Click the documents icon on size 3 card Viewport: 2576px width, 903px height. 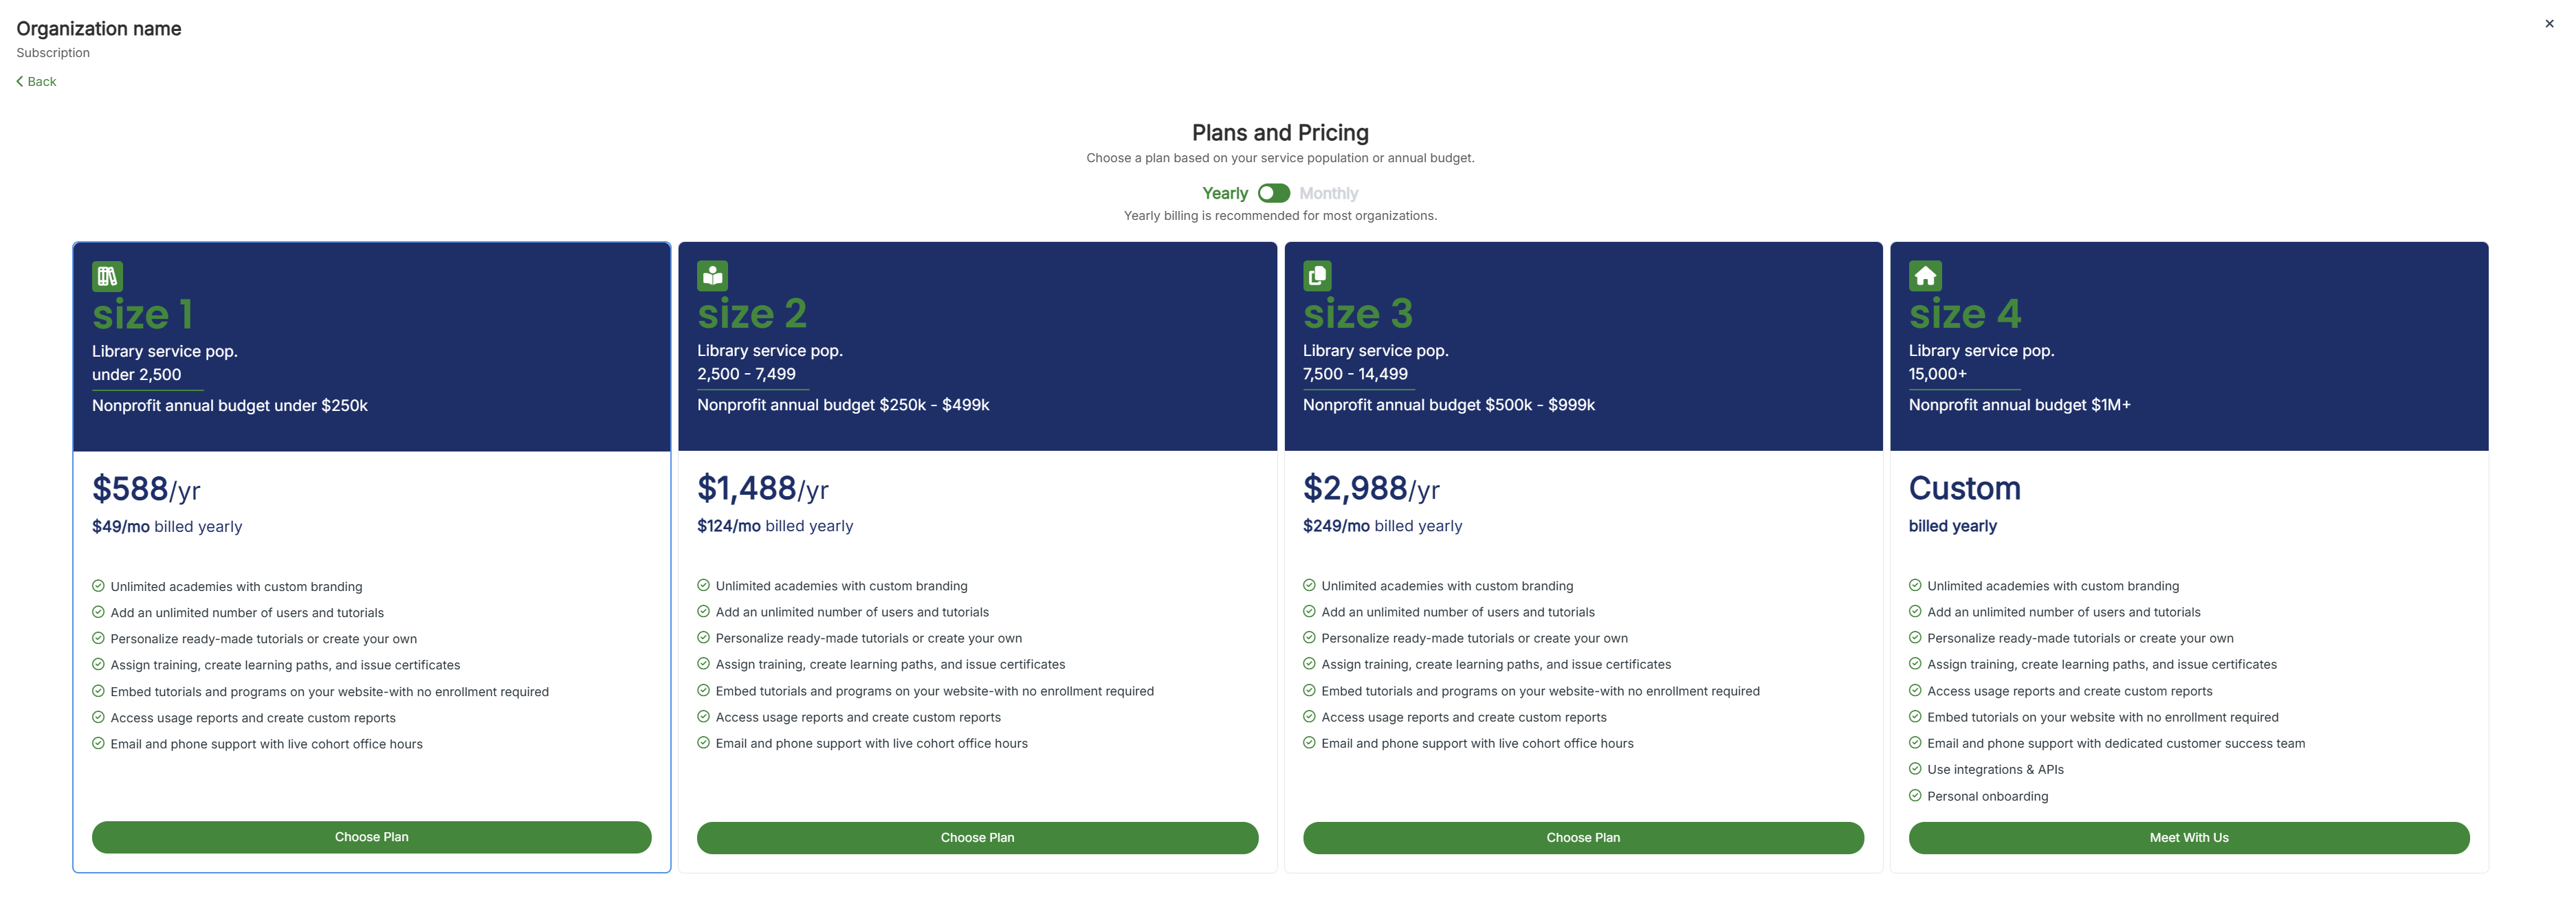pyautogui.click(x=1317, y=275)
